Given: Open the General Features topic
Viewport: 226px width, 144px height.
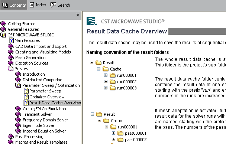Looking at the screenshot, I should (x=23, y=29).
